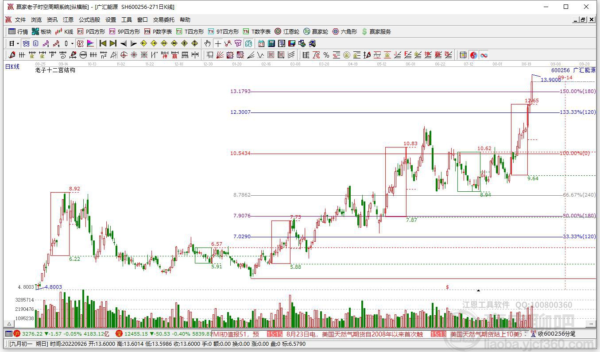
Task: Click the notepad list icon beside calculator
Action: click(x=282, y=43)
